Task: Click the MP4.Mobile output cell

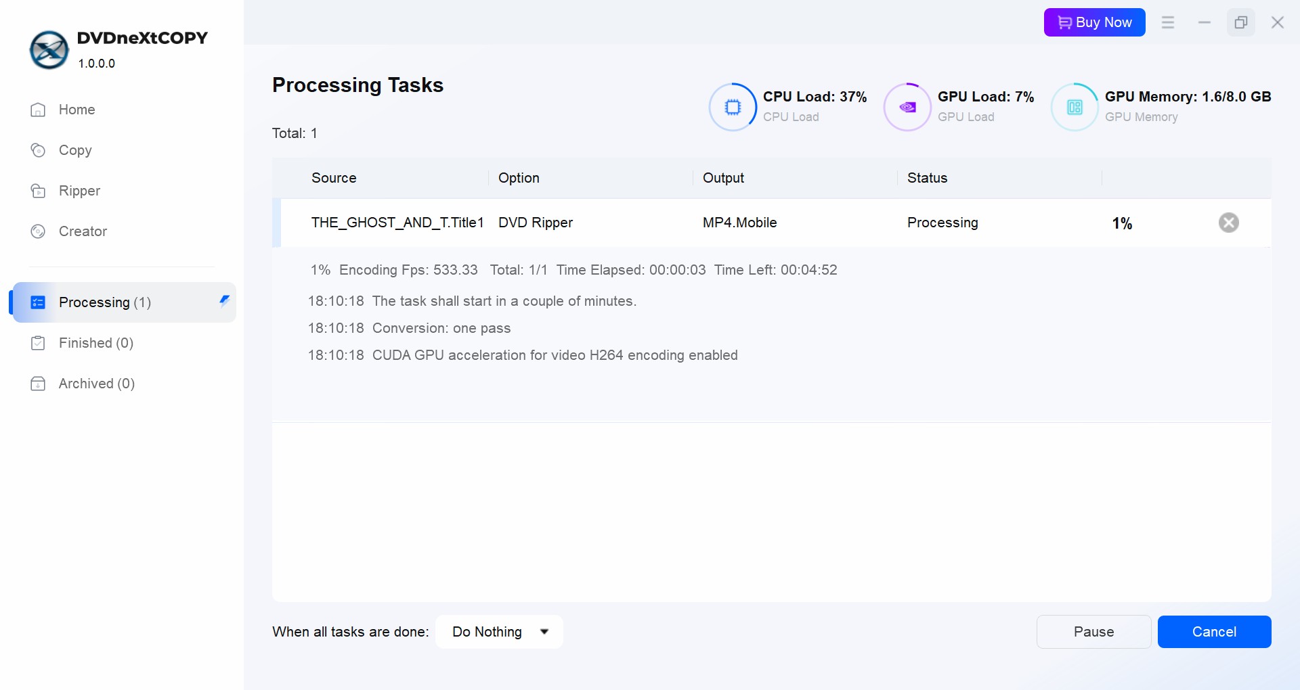Action: pyautogui.click(x=739, y=223)
